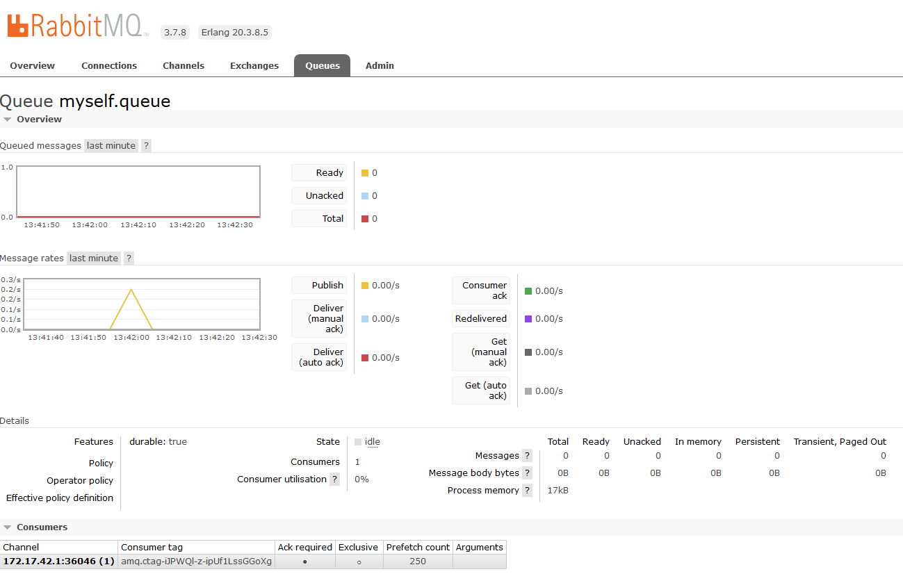Open channel 172.17.42.1:36046 (1) link
Screen dimensions: 903x574
coord(59,561)
